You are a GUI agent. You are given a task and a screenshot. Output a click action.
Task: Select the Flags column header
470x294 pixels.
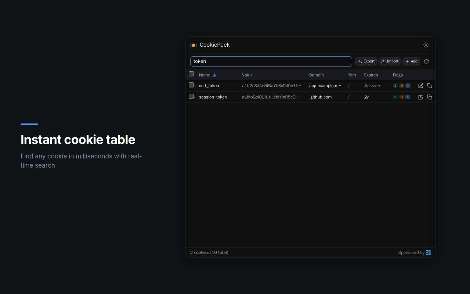(x=398, y=75)
